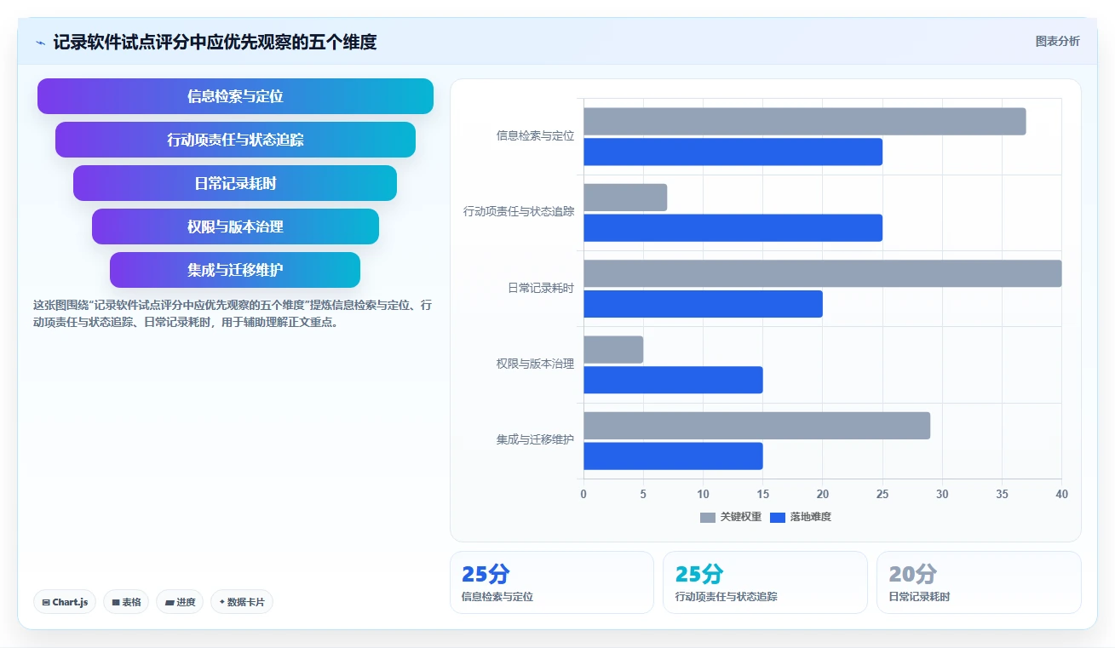Toggle the 落地难度 legend item
Viewport: 1115px width, 648px height.
pos(801,517)
